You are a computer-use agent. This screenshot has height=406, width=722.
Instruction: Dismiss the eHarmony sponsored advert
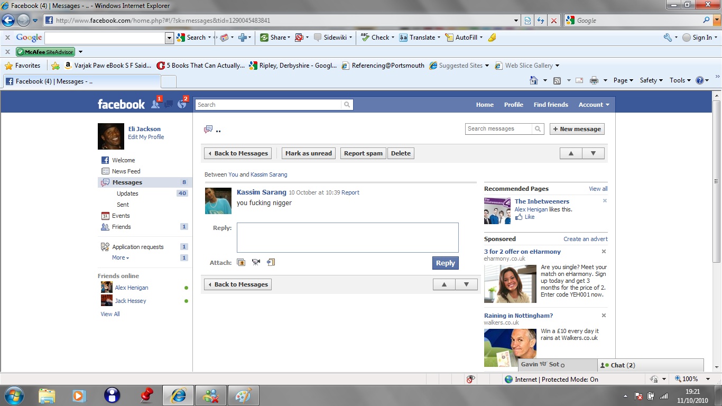click(x=604, y=252)
